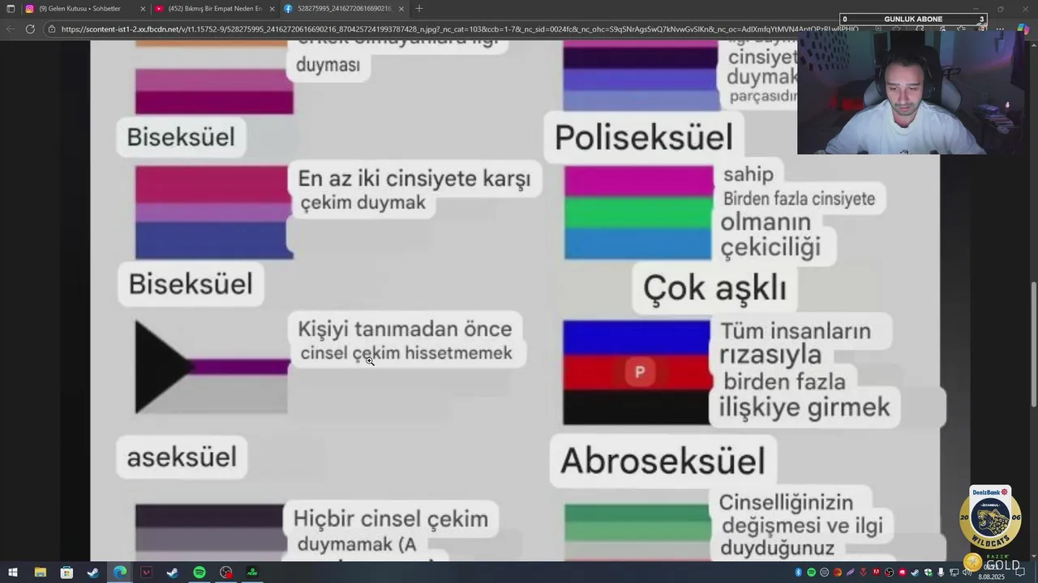Click the Çok aşklı heading
Screen dimensions: 1038x583
(714, 287)
